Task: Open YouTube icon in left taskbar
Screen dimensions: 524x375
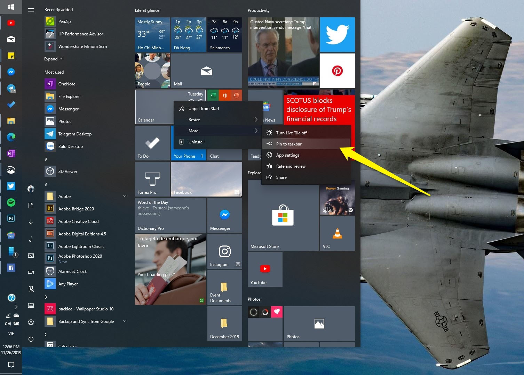Action: pos(11,23)
